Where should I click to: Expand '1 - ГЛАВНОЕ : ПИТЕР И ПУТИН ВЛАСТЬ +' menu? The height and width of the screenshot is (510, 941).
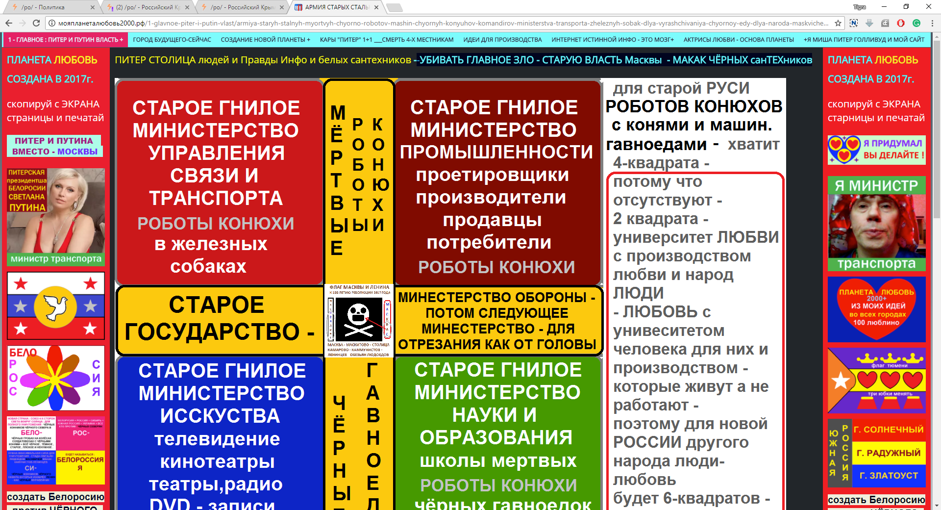[66, 40]
